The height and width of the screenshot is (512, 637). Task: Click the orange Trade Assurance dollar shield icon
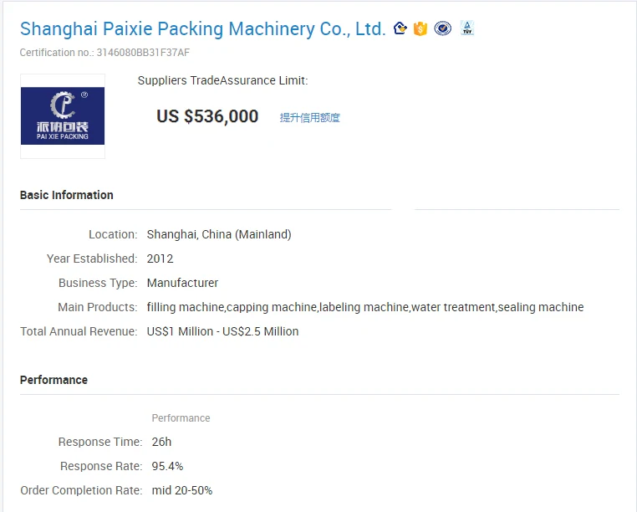click(420, 29)
